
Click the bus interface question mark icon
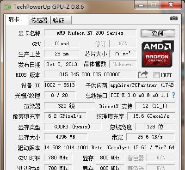click(173, 95)
